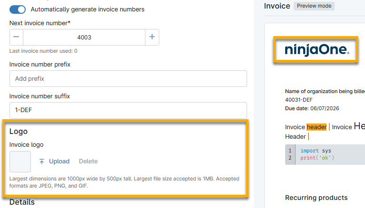The image size is (365, 208).
Task: Delete the invoice logo
Action: (x=88, y=161)
